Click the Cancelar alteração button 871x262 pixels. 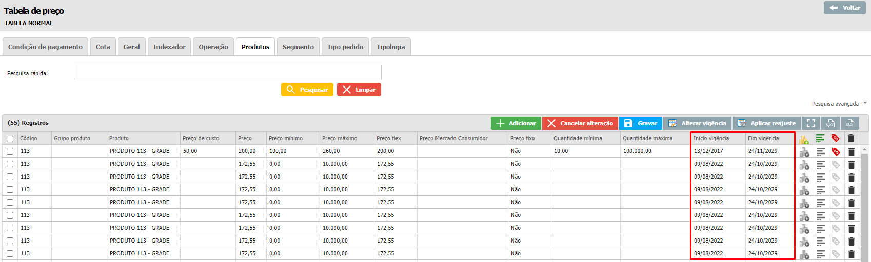click(580, 123)
